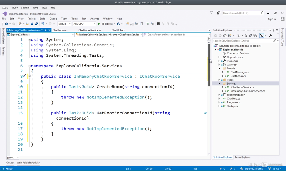
Task: Open the Server Explorer side tab
Action: point(3,36)
